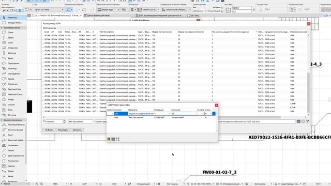Image resolution: width=331 pixels, height=186 pixels.
Task: Click the filter funnel icon in BOM calculator
Action: 308,121
